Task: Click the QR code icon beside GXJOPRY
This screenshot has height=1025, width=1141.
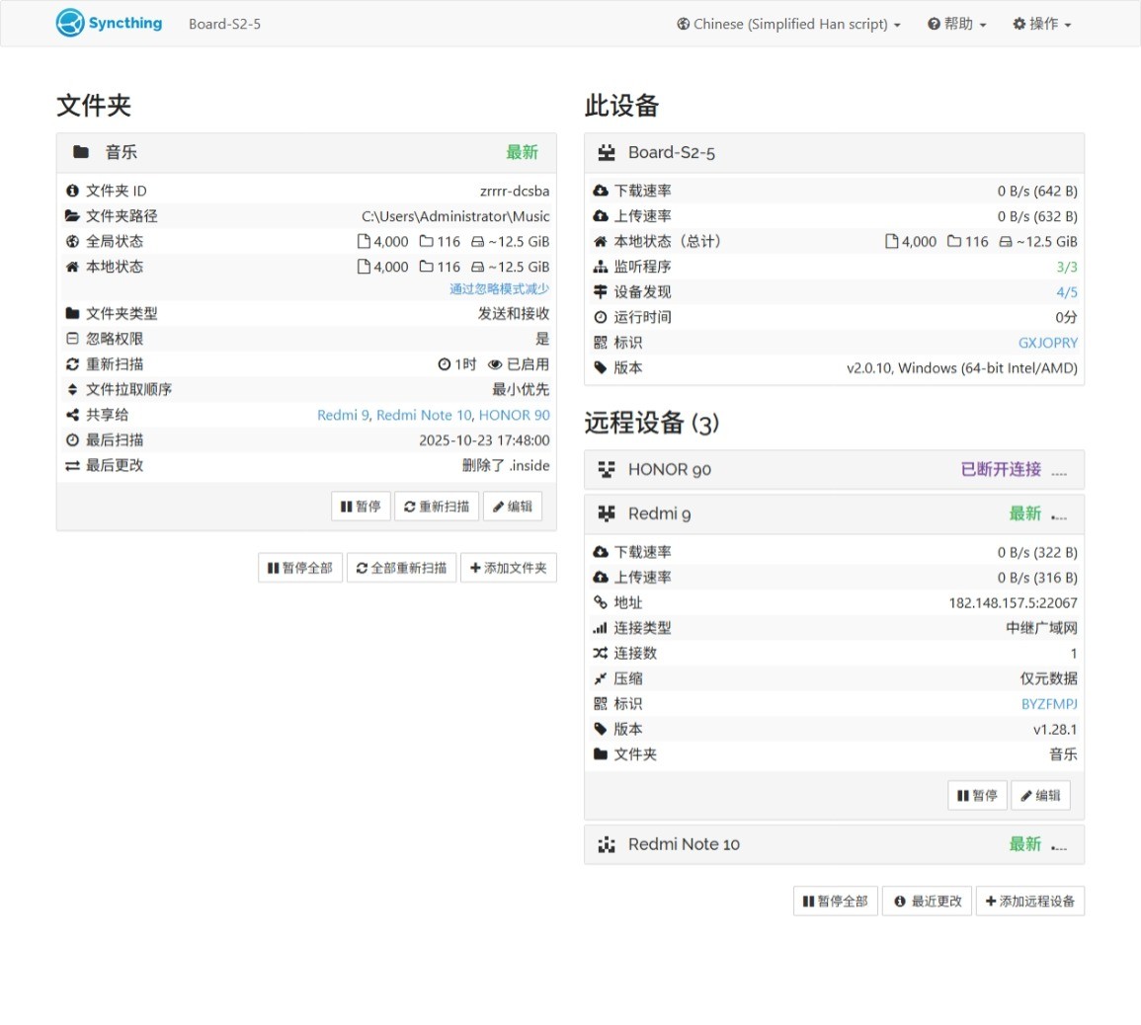Action: click(600, 343)
